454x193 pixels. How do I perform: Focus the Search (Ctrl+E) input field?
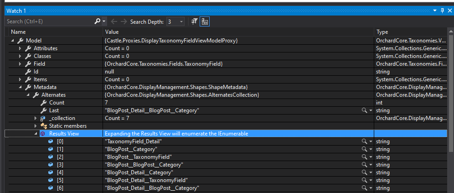(49, 21)
